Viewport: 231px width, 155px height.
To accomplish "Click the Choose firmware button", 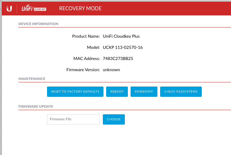I will coord(114,119).
